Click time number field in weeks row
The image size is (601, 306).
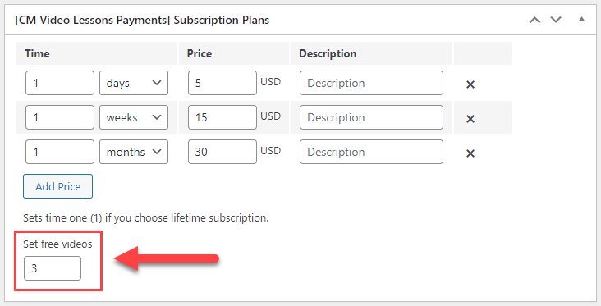(60, 117)
